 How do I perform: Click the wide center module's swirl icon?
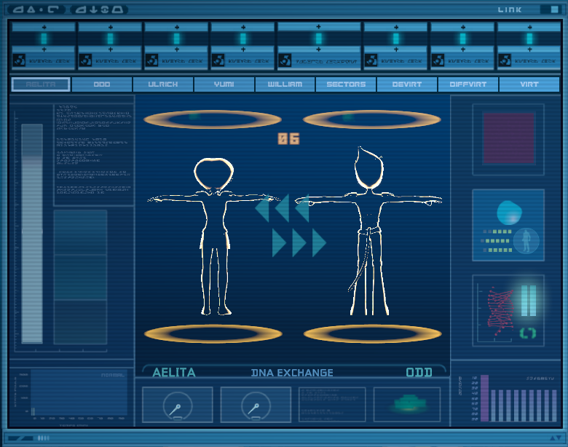click(285, 60)
